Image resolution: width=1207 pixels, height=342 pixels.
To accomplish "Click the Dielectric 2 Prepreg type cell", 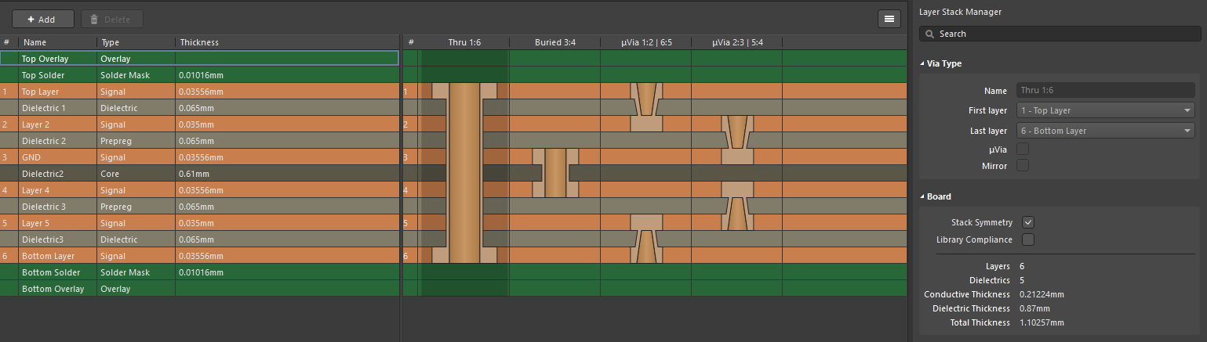I will coord(136,141).
